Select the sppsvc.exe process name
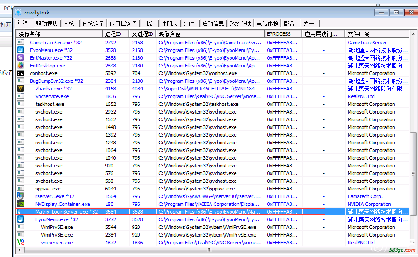The image size is (418, 257). tap(48, 189)
